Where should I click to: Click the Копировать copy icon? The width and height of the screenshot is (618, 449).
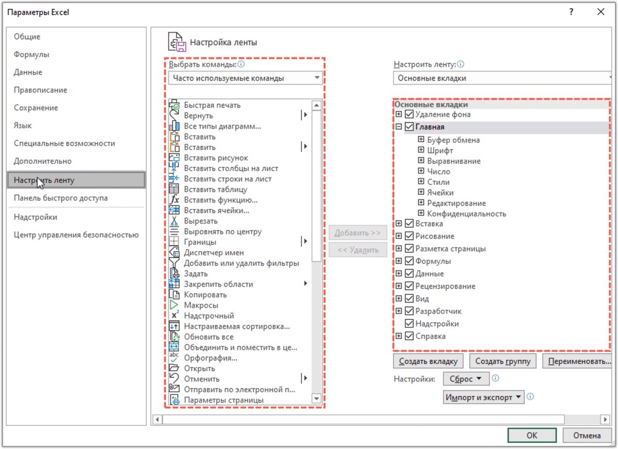pyautogui.click(x=174, y=295)
